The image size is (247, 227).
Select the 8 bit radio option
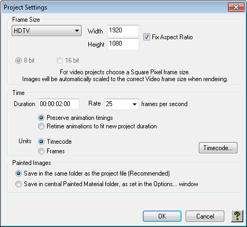point(19,60)
